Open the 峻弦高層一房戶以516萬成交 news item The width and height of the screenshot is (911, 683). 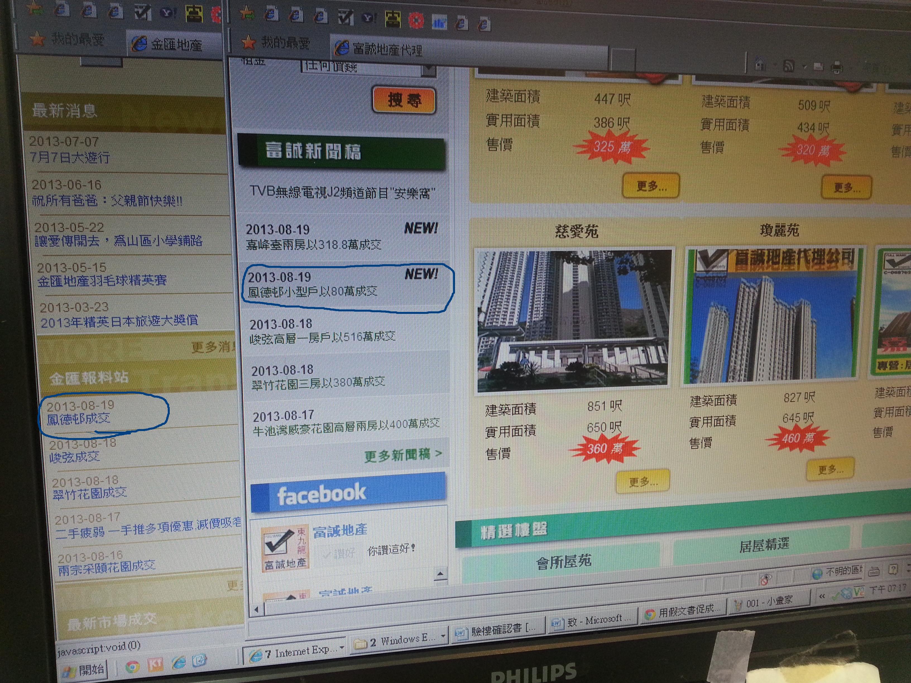pos(323,337)
